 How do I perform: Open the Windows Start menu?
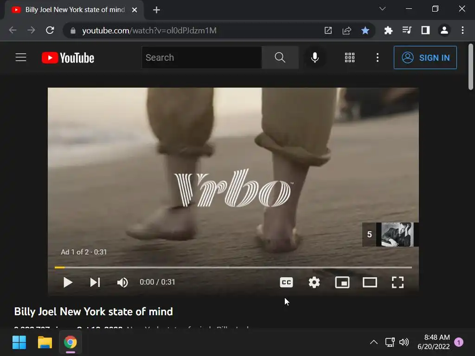(19, 343)
